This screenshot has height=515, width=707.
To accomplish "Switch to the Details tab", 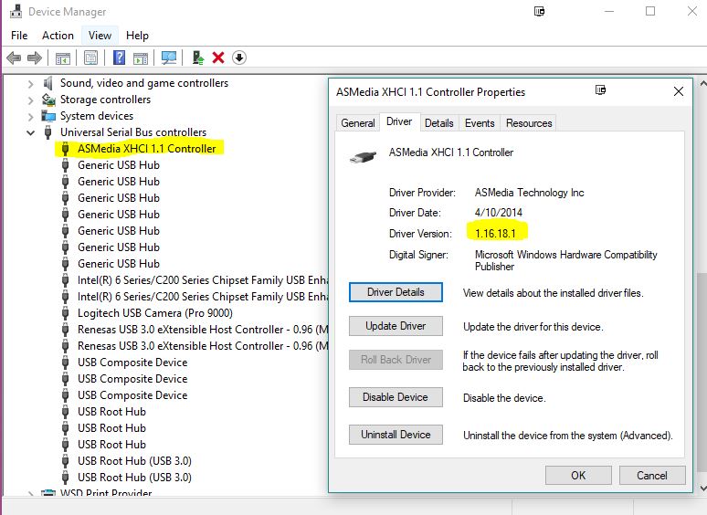I will click(x=439, y=123).
